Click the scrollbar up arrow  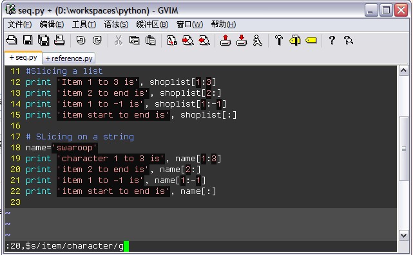(x=404, y=71)
